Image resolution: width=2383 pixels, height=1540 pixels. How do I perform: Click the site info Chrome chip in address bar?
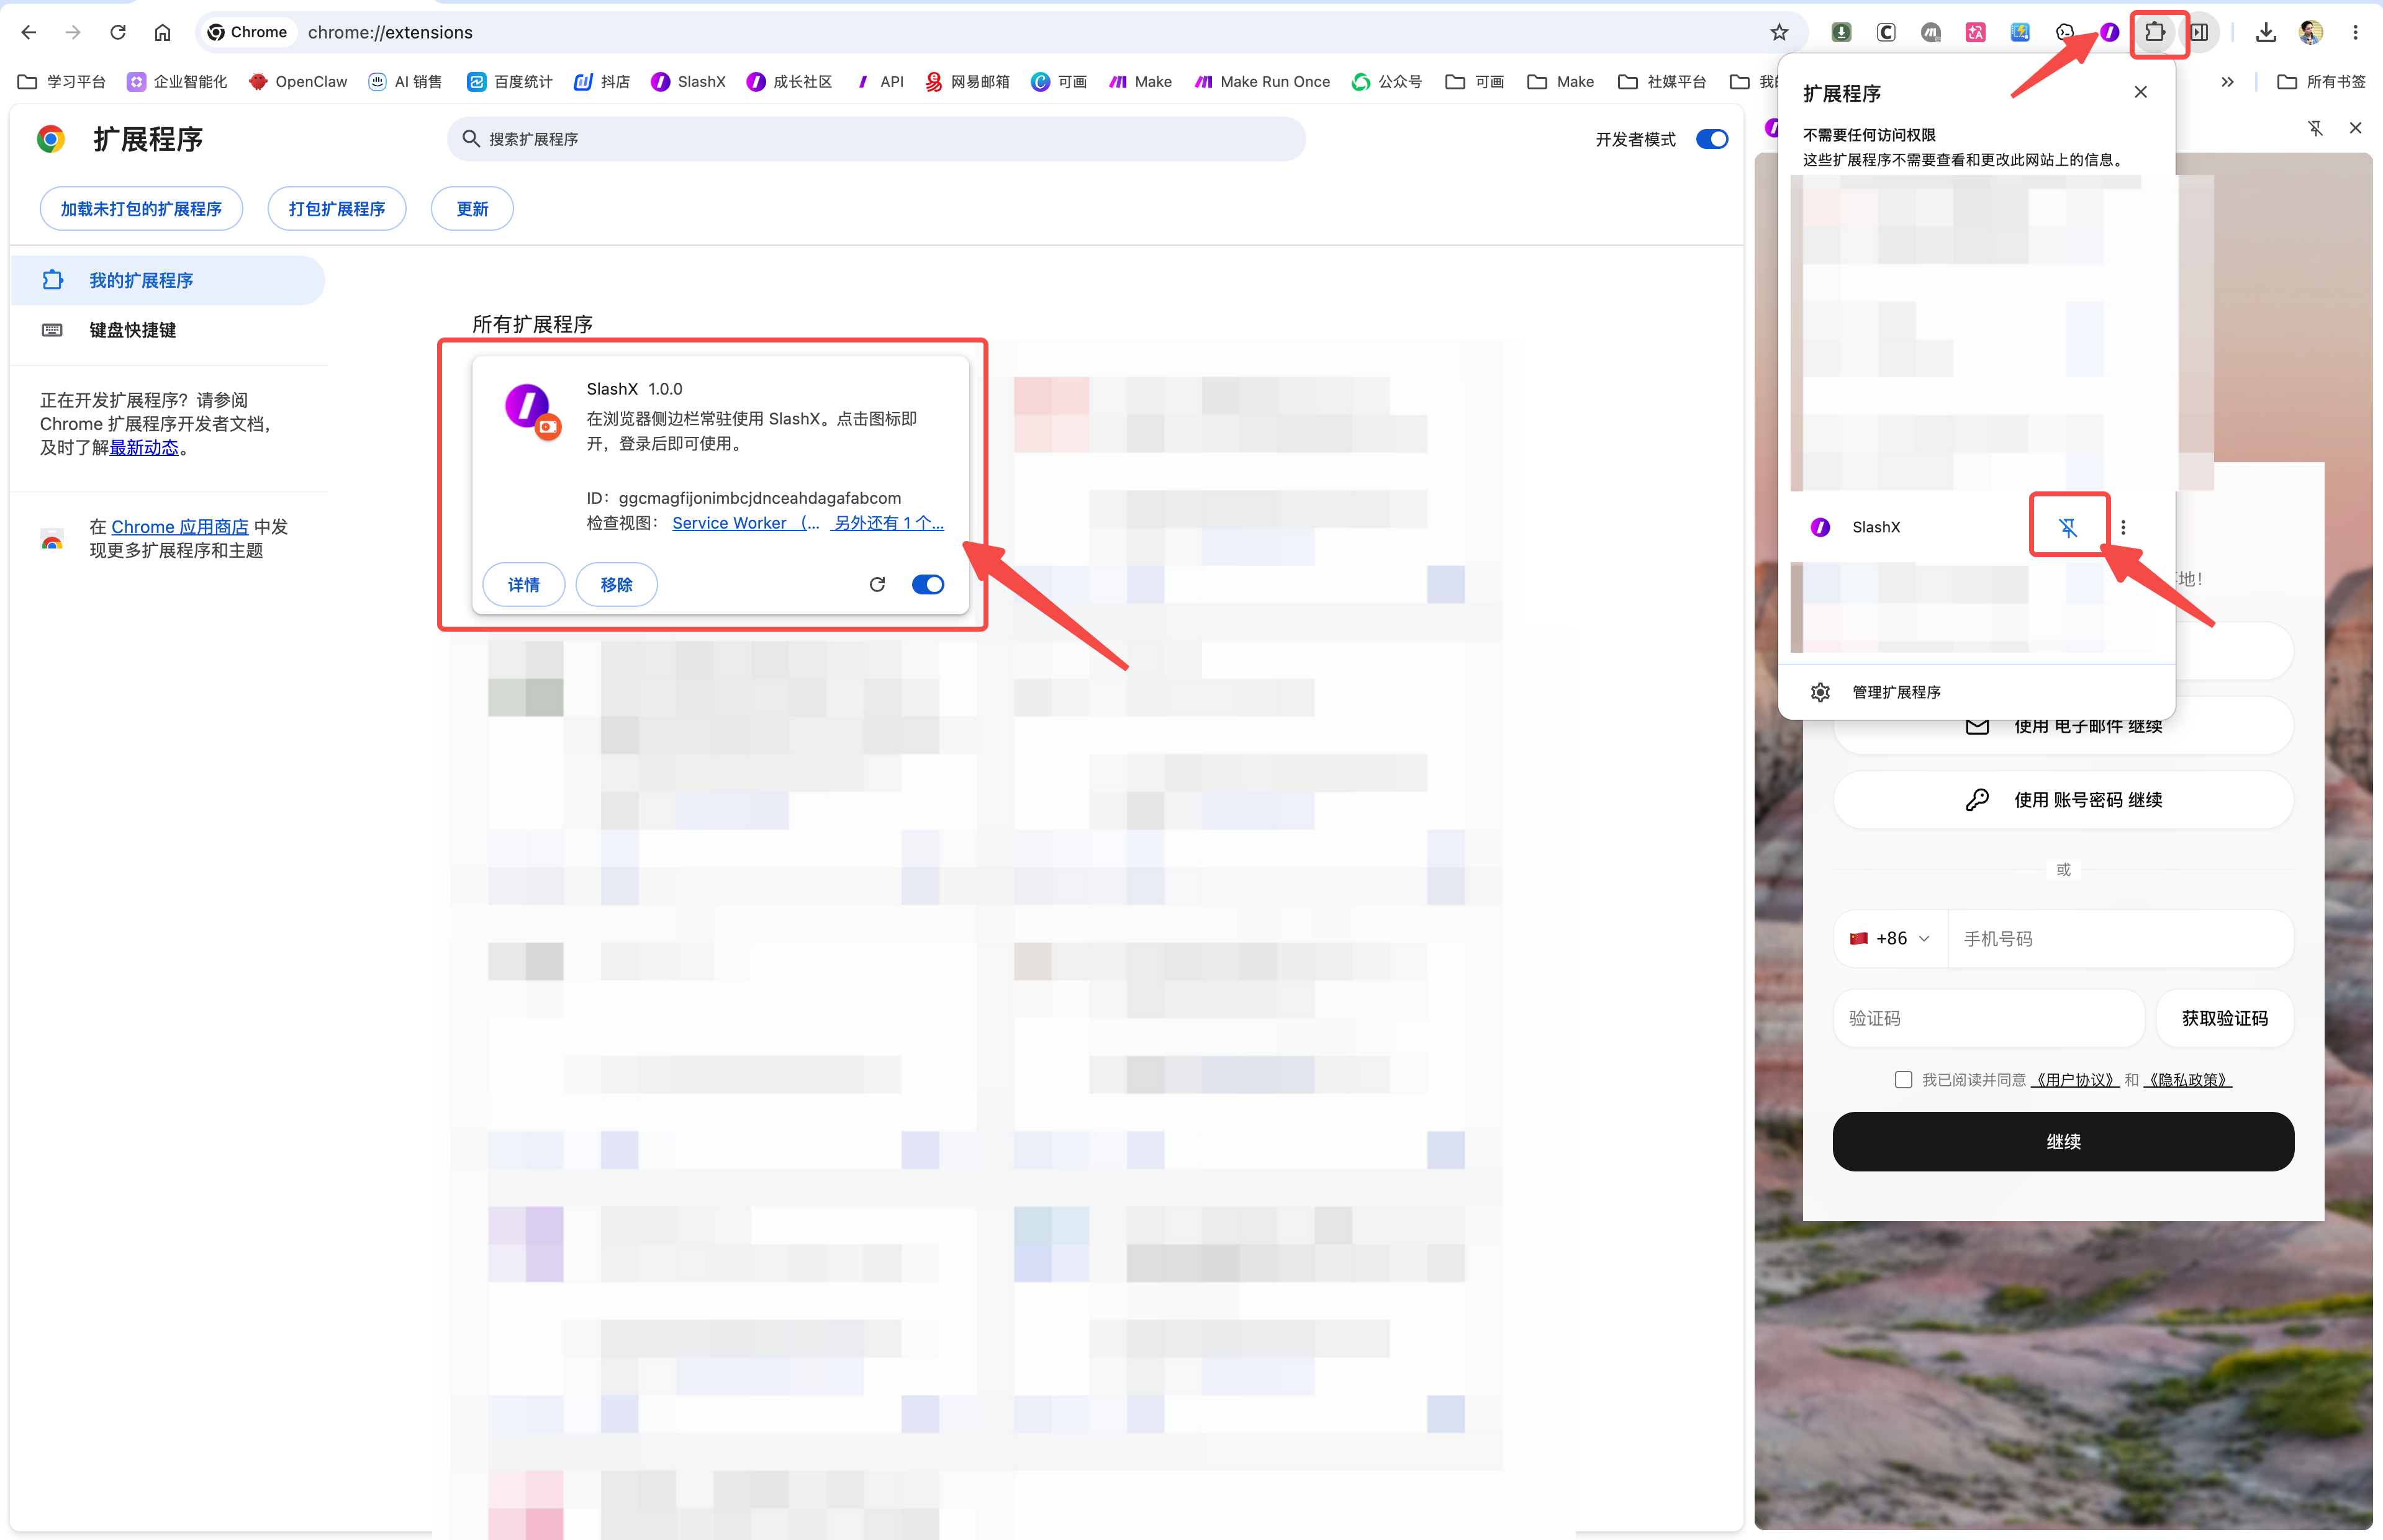pos(247,32)
